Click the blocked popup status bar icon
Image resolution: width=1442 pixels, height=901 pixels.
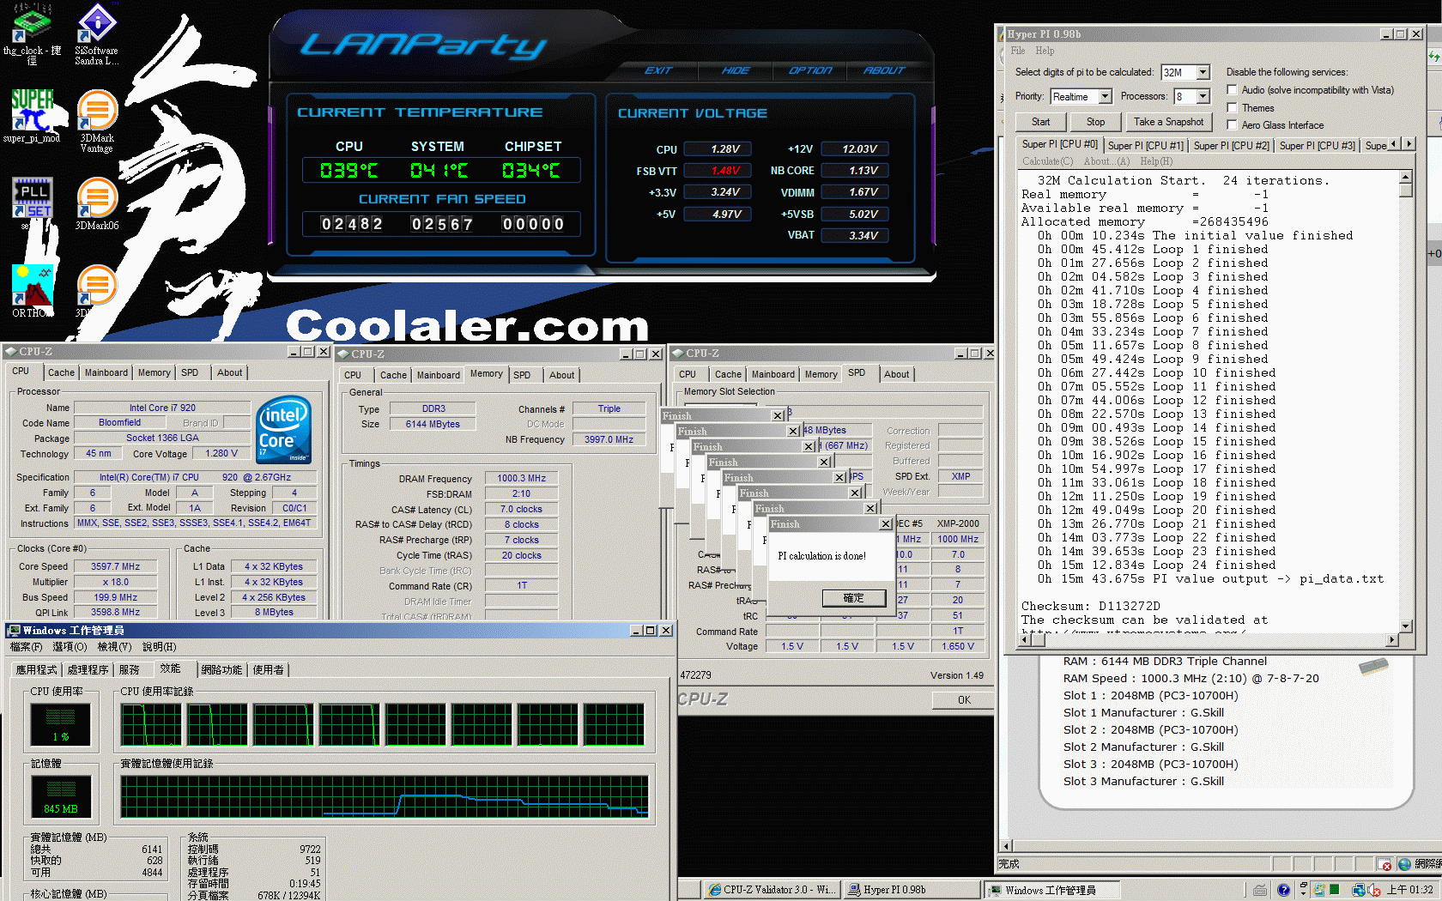tap(1384, 864)
